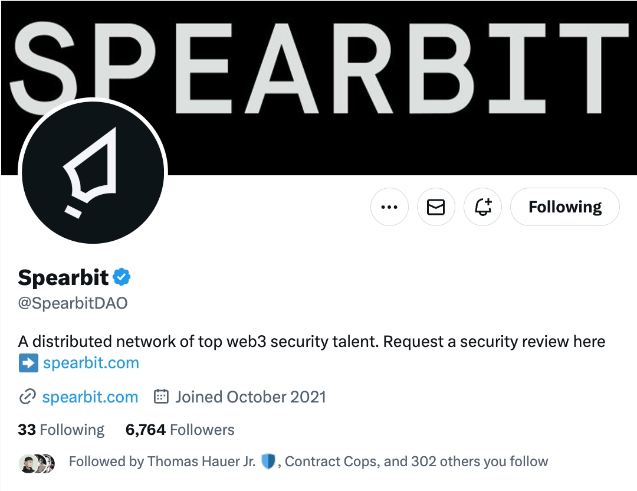Viewport: 637px width, 491px height.
Task: Toggle the Following button to unfollow
Action: click(564, 207)
